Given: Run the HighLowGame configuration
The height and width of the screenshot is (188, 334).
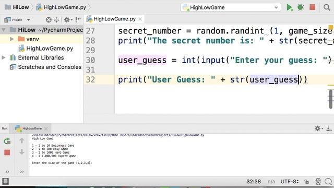Looking at the screenshot, I should click(x=289, y=7).
